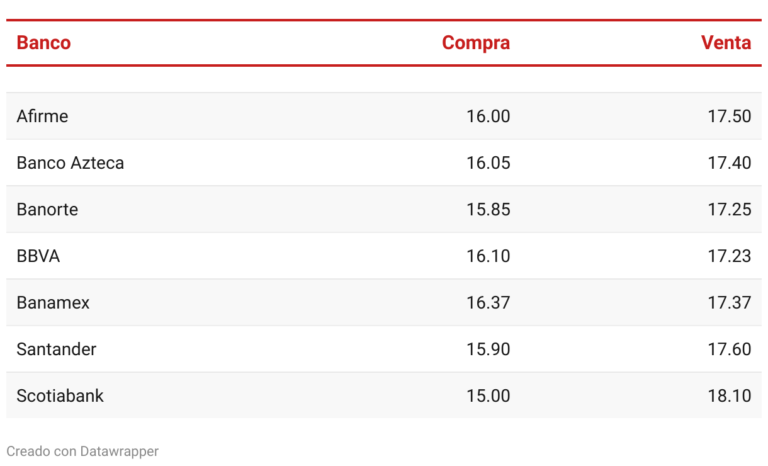The image size is (768, 466).
Task: Select the Santander row label
Action: [x=57, y=349]
